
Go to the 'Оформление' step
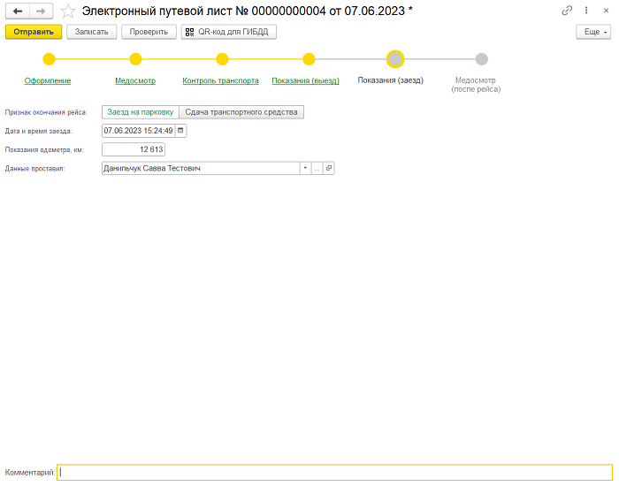point(49,80)
